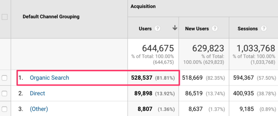Open the Direct channel link
Screen dimensions: 278x116
tap(37, 93)
